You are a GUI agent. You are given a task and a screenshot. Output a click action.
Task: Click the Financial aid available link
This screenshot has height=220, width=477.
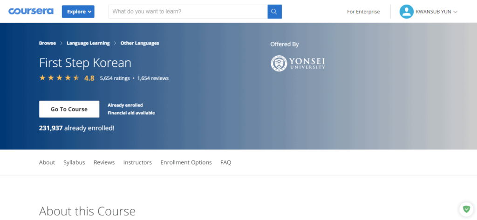[131, 113]
